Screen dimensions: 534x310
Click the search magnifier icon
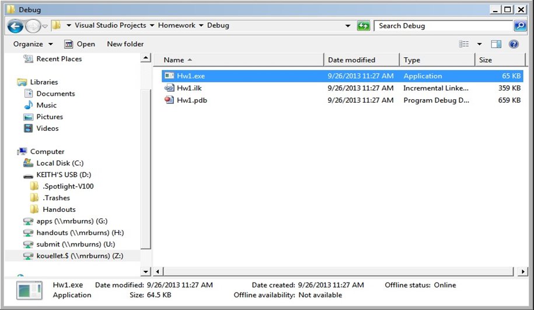(520, 26)
